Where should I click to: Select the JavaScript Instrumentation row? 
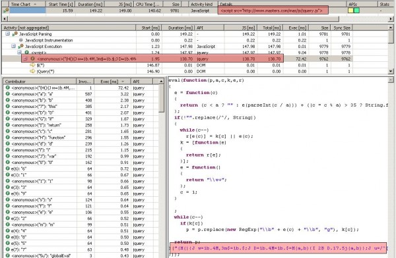[x=178, y=40]
